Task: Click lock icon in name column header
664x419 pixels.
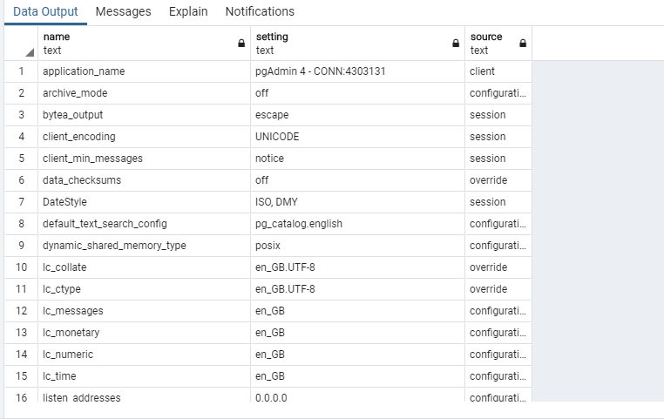Action: coord(241,44)
